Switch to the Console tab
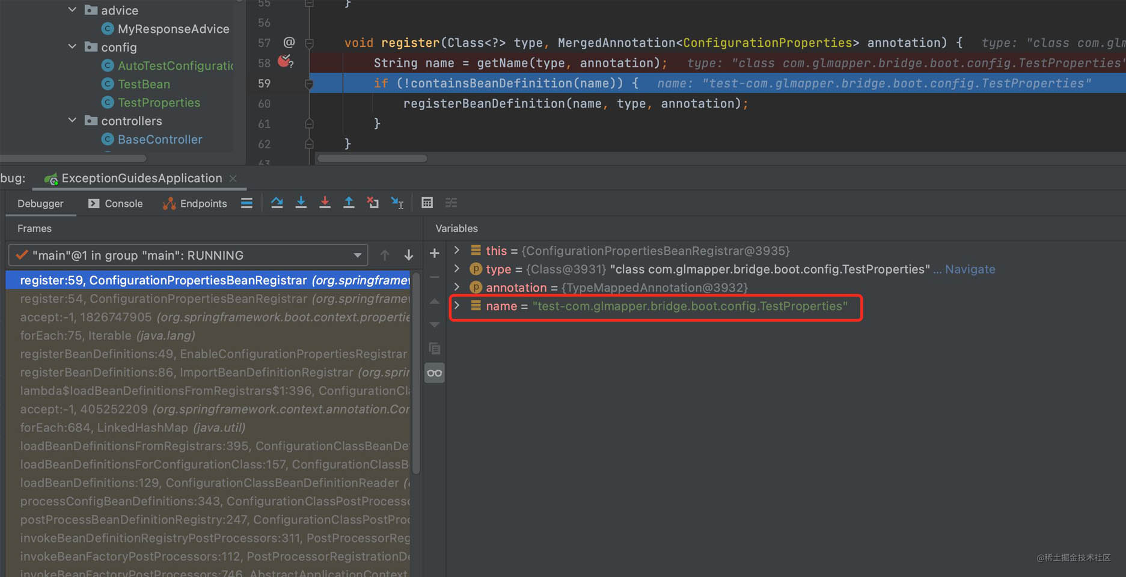The height and width of the screenshot is (577, 1126). coord(115,204)
